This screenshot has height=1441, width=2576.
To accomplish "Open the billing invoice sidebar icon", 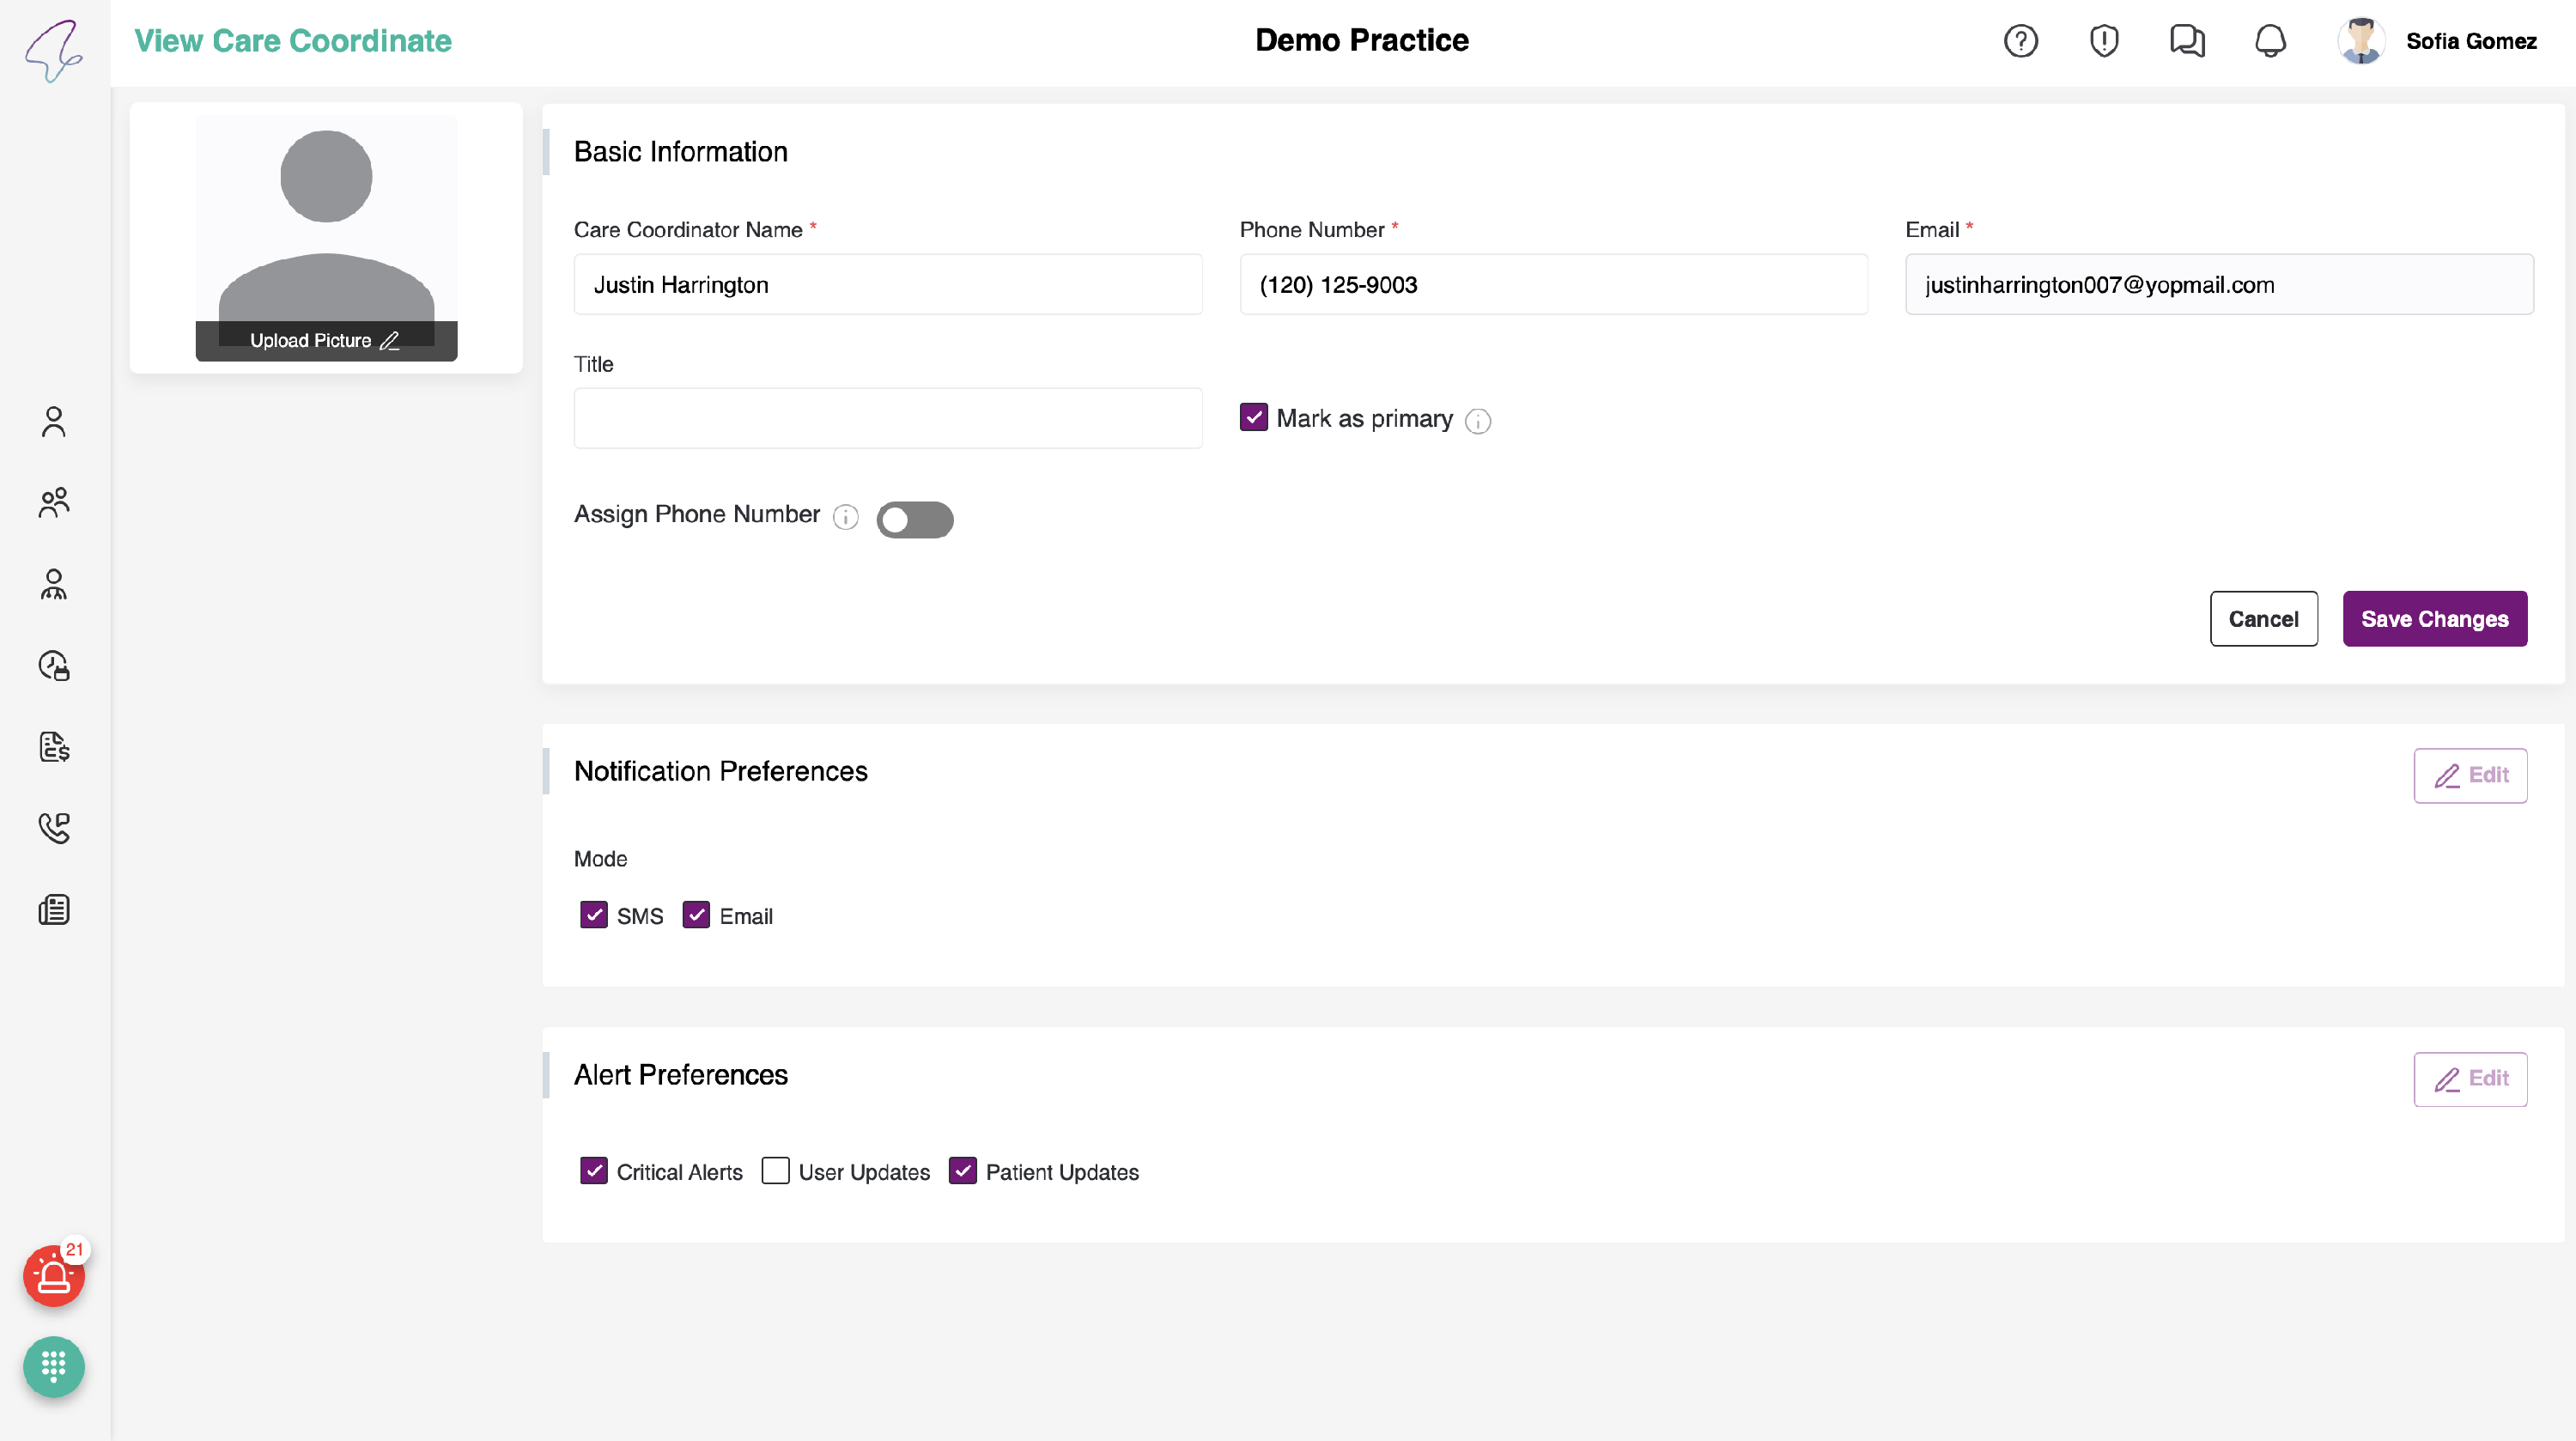I will (x=54, y=747).
